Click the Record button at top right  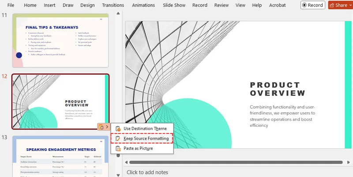coord(313,5)
